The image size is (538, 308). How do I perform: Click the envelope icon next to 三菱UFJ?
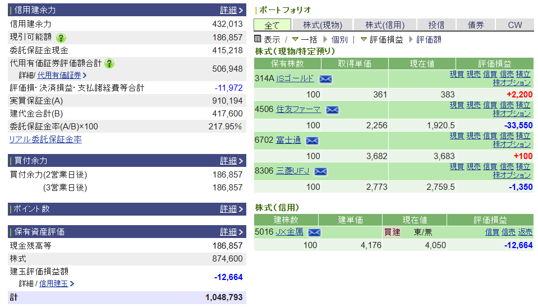pyautogui.click(x=320, y=171)
